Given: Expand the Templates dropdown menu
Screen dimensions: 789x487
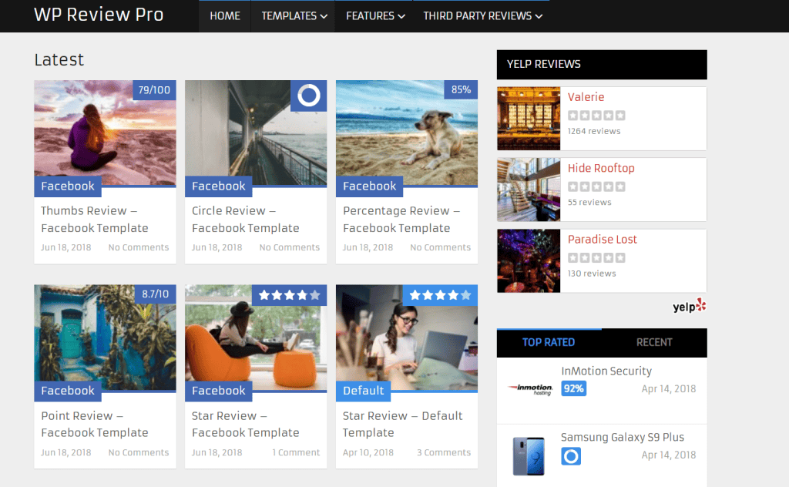Looking at the screenshot, I should coord(293,15).
